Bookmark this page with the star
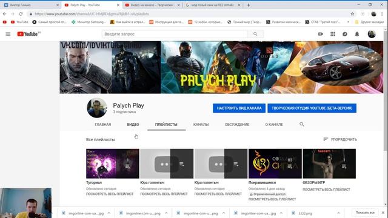Viewport: 388px width, 218px height. coord(352,14)
